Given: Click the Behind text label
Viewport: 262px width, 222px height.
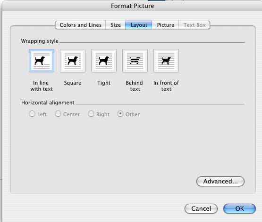Looking at the screenshot, I should pos(135,86).
